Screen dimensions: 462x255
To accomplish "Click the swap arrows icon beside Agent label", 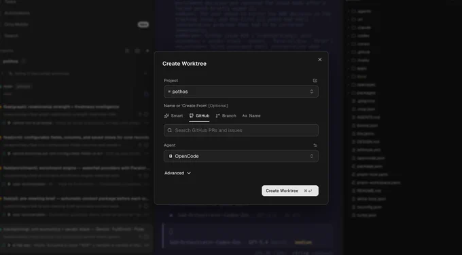I will tap(315, 145).
